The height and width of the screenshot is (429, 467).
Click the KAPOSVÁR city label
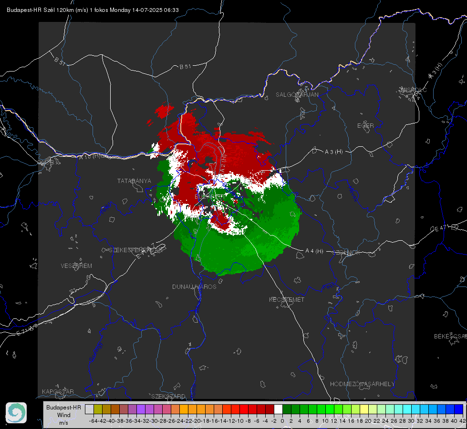(58, 391)
